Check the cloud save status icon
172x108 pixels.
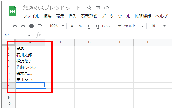(106, 8)
